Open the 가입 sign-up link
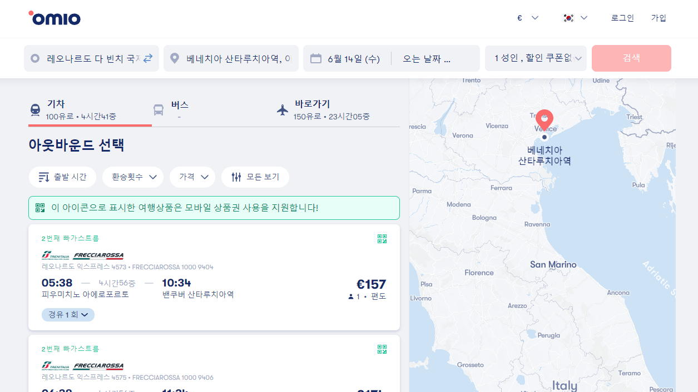The height and width of the screenshot is (392, 698). coord(659,18)
